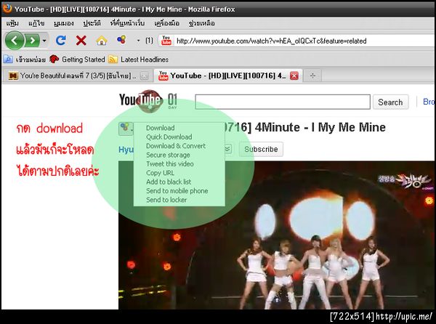Select the YouTube 4Minute tab
Image resolution: width=436 pixels, height=324 pixels.
point(228,76)
